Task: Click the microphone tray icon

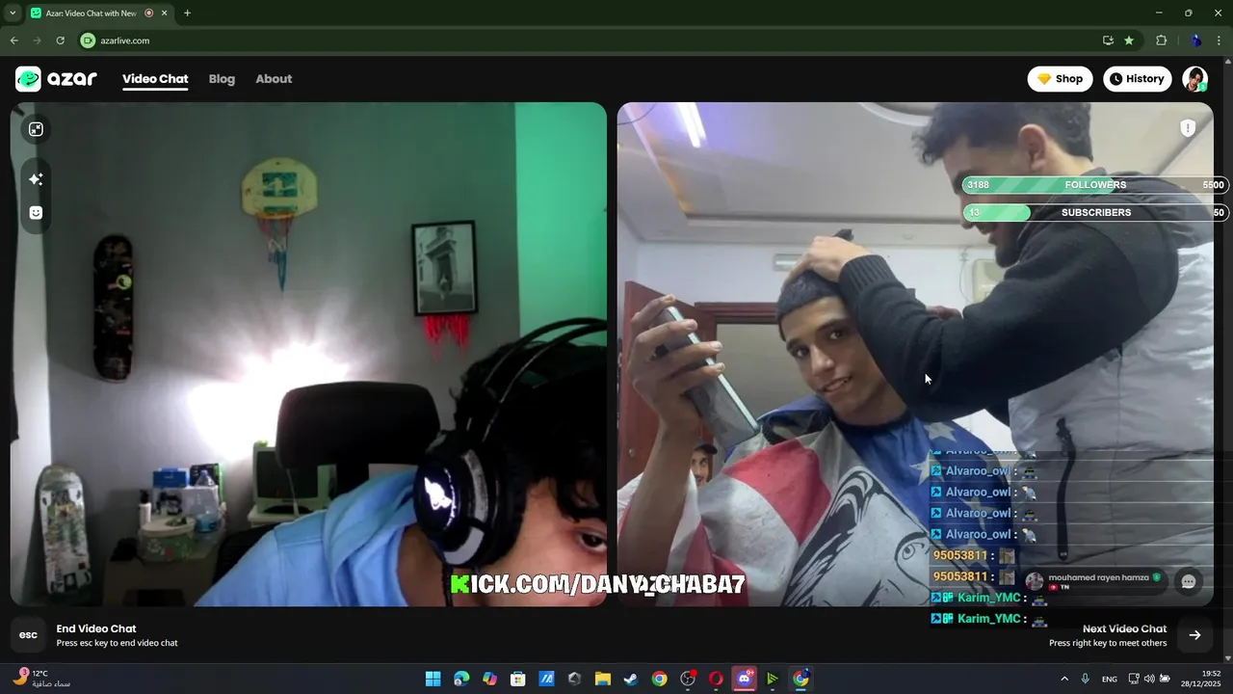Action: pyautogui.click(x=1085, y=679)
